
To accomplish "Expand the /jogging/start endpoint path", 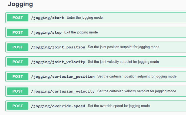I will click(x=47, y=18).
